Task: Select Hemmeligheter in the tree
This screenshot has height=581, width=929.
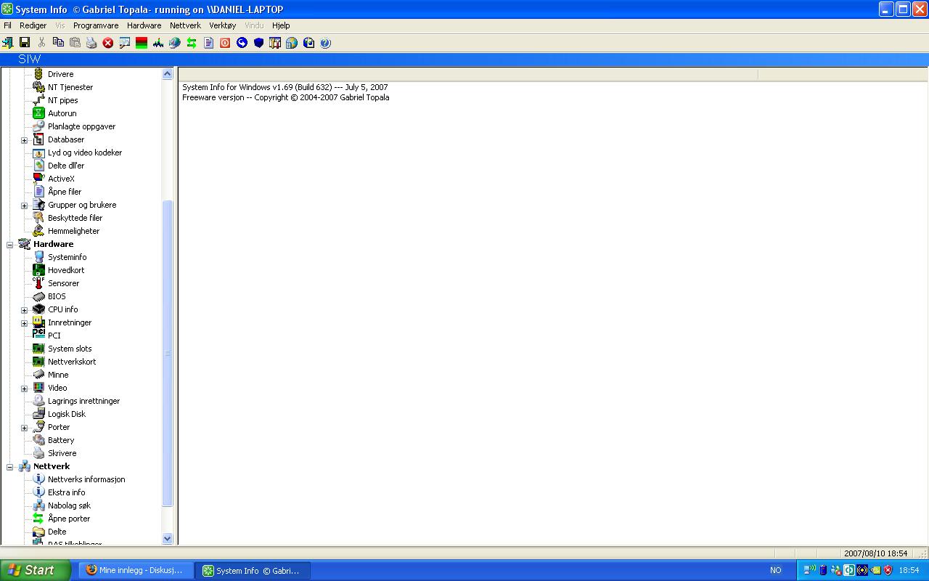Action: click(x=73, y=231)
